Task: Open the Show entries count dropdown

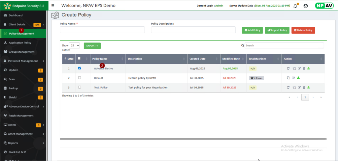Action: 74,46
